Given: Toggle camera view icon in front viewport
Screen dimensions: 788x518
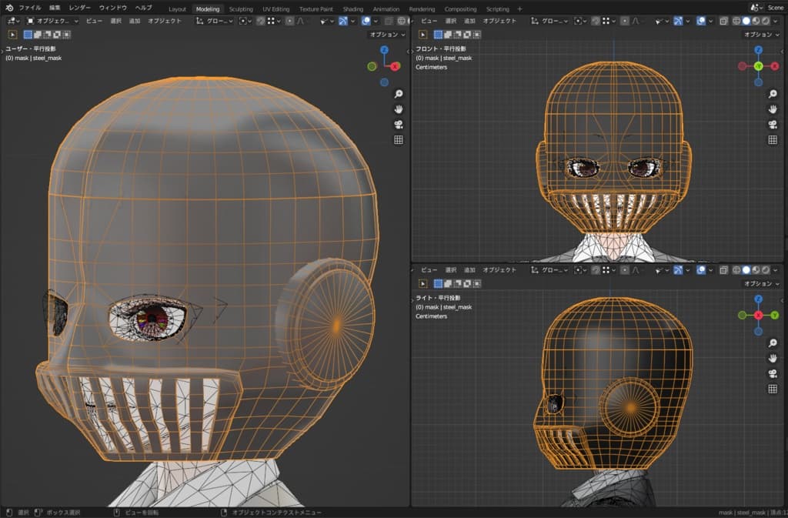Looking at the screenshot, I should pos(773,125).
